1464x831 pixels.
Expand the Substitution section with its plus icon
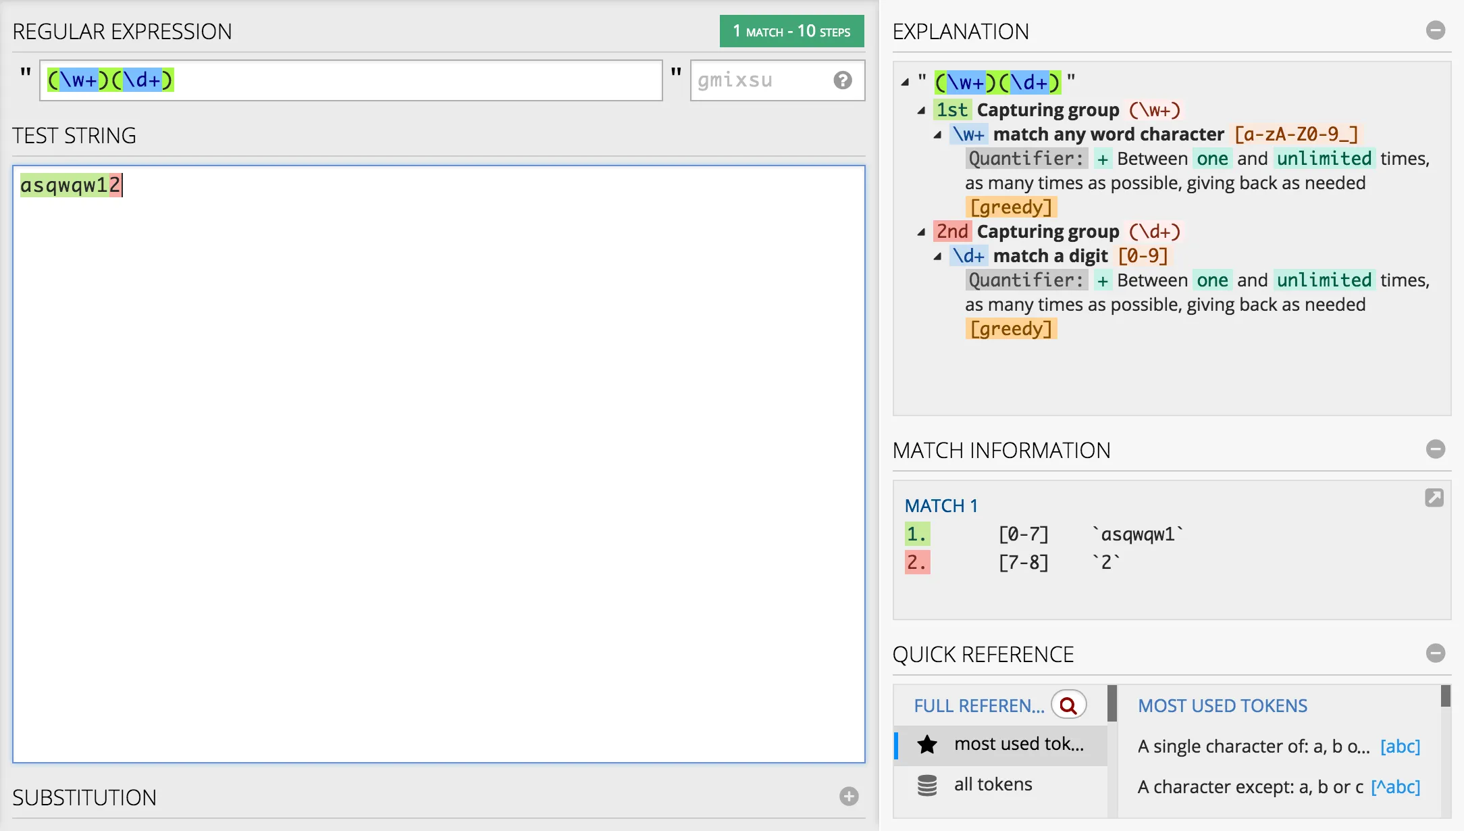point(849,797)
